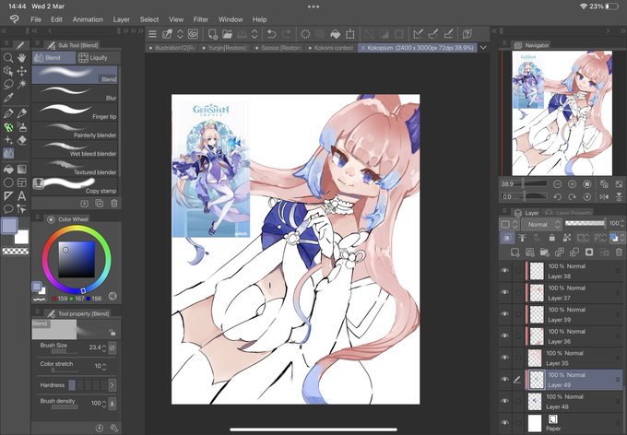Click the Navigator zoom slider
Screen dimensions: 627x435
530,184
